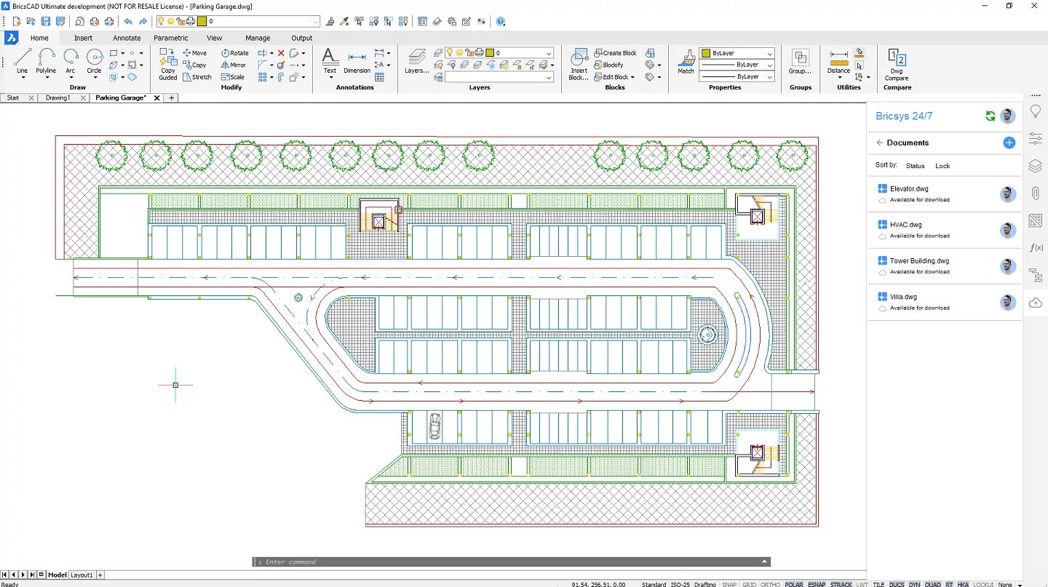The image size is (1048, 587).
Task: Switch to the Annotate ribbon tab
Action: [x=127, y=38]
